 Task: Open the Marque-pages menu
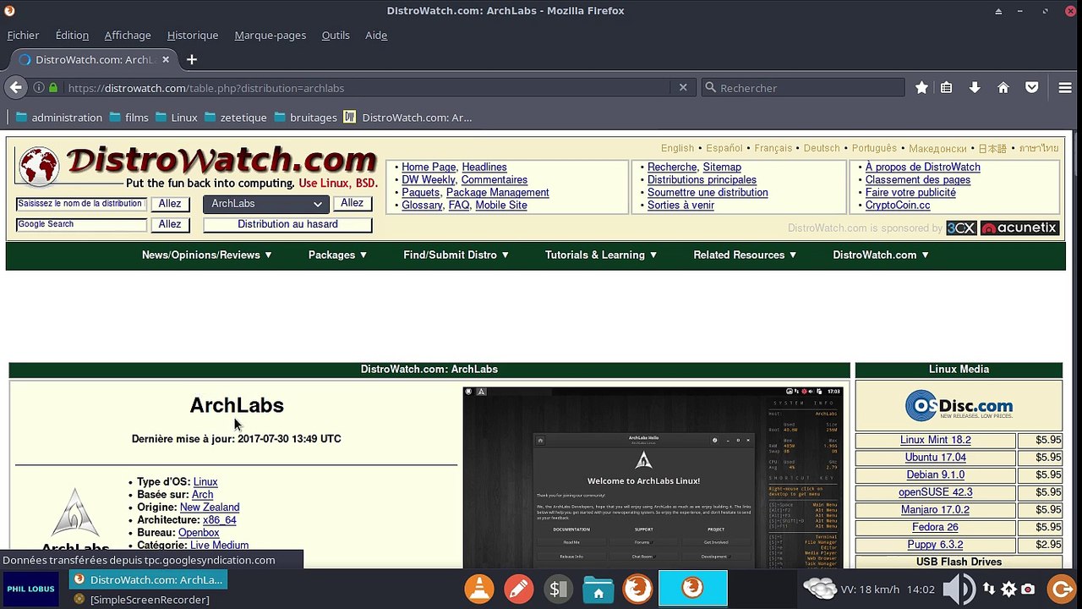(270, 35)
